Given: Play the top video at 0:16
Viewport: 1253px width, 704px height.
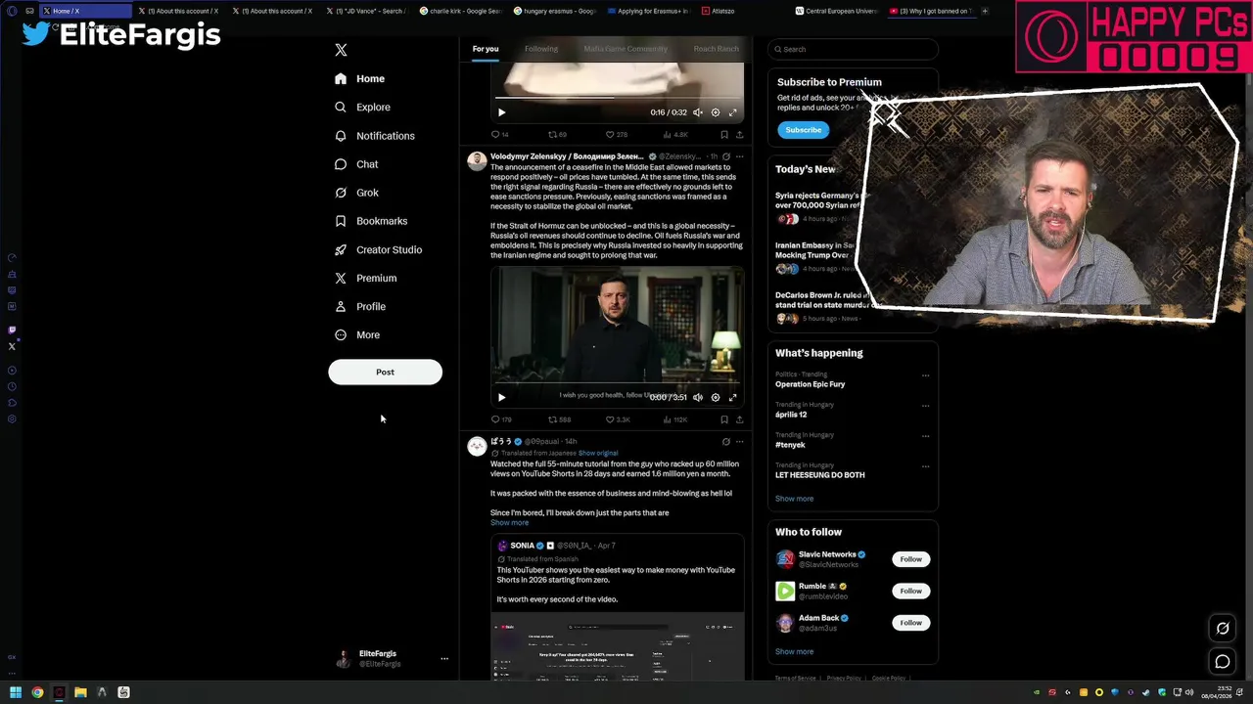Looking at the screenshot, I should pyautogui.click(x=501, y=112).
